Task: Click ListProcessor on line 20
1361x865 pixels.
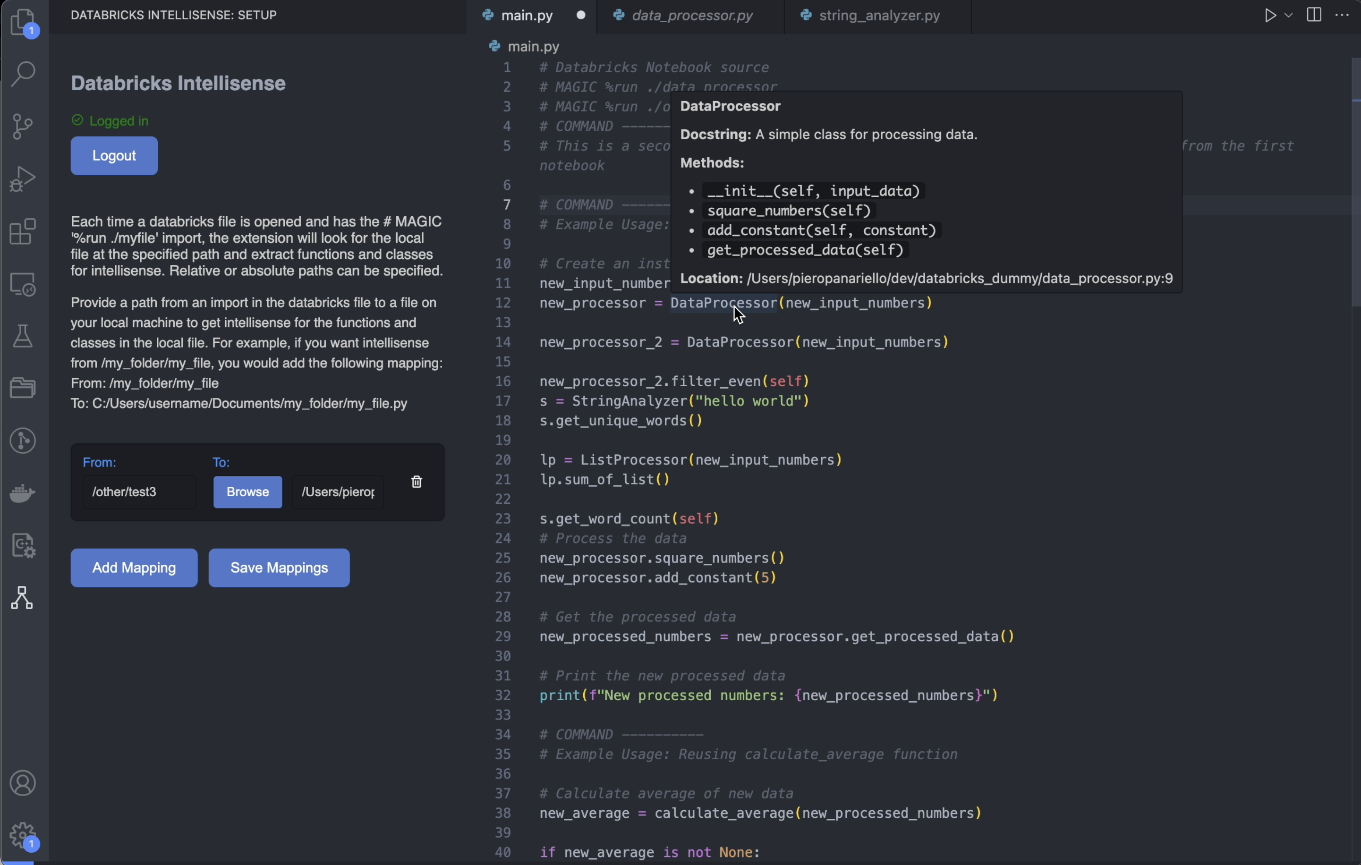Action: click(634, 460)
